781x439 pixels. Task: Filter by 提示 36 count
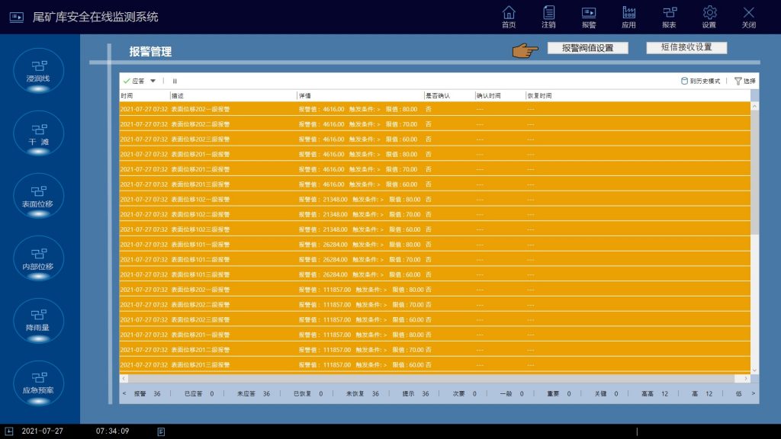416,394
